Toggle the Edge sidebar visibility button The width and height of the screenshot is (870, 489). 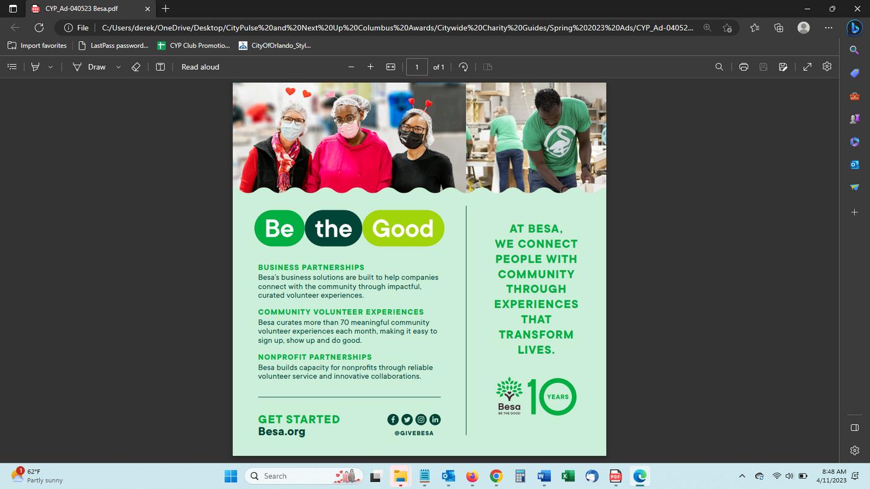coord(854,428)
